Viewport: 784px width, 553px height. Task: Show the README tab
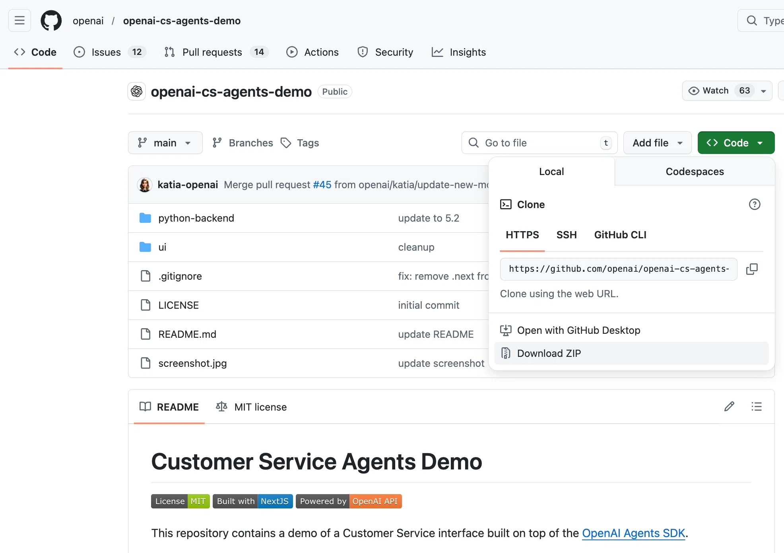pos(169,407)
